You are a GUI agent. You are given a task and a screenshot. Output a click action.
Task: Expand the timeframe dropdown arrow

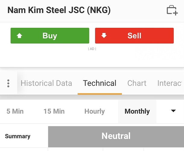coord(173,111)
